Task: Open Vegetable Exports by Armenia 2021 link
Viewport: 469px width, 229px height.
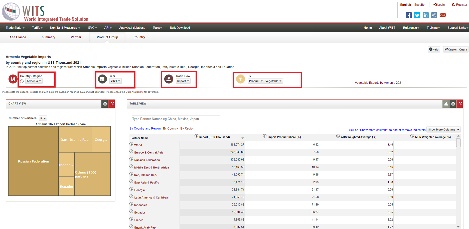Action: pyautogui.click(x=378, y=83)
